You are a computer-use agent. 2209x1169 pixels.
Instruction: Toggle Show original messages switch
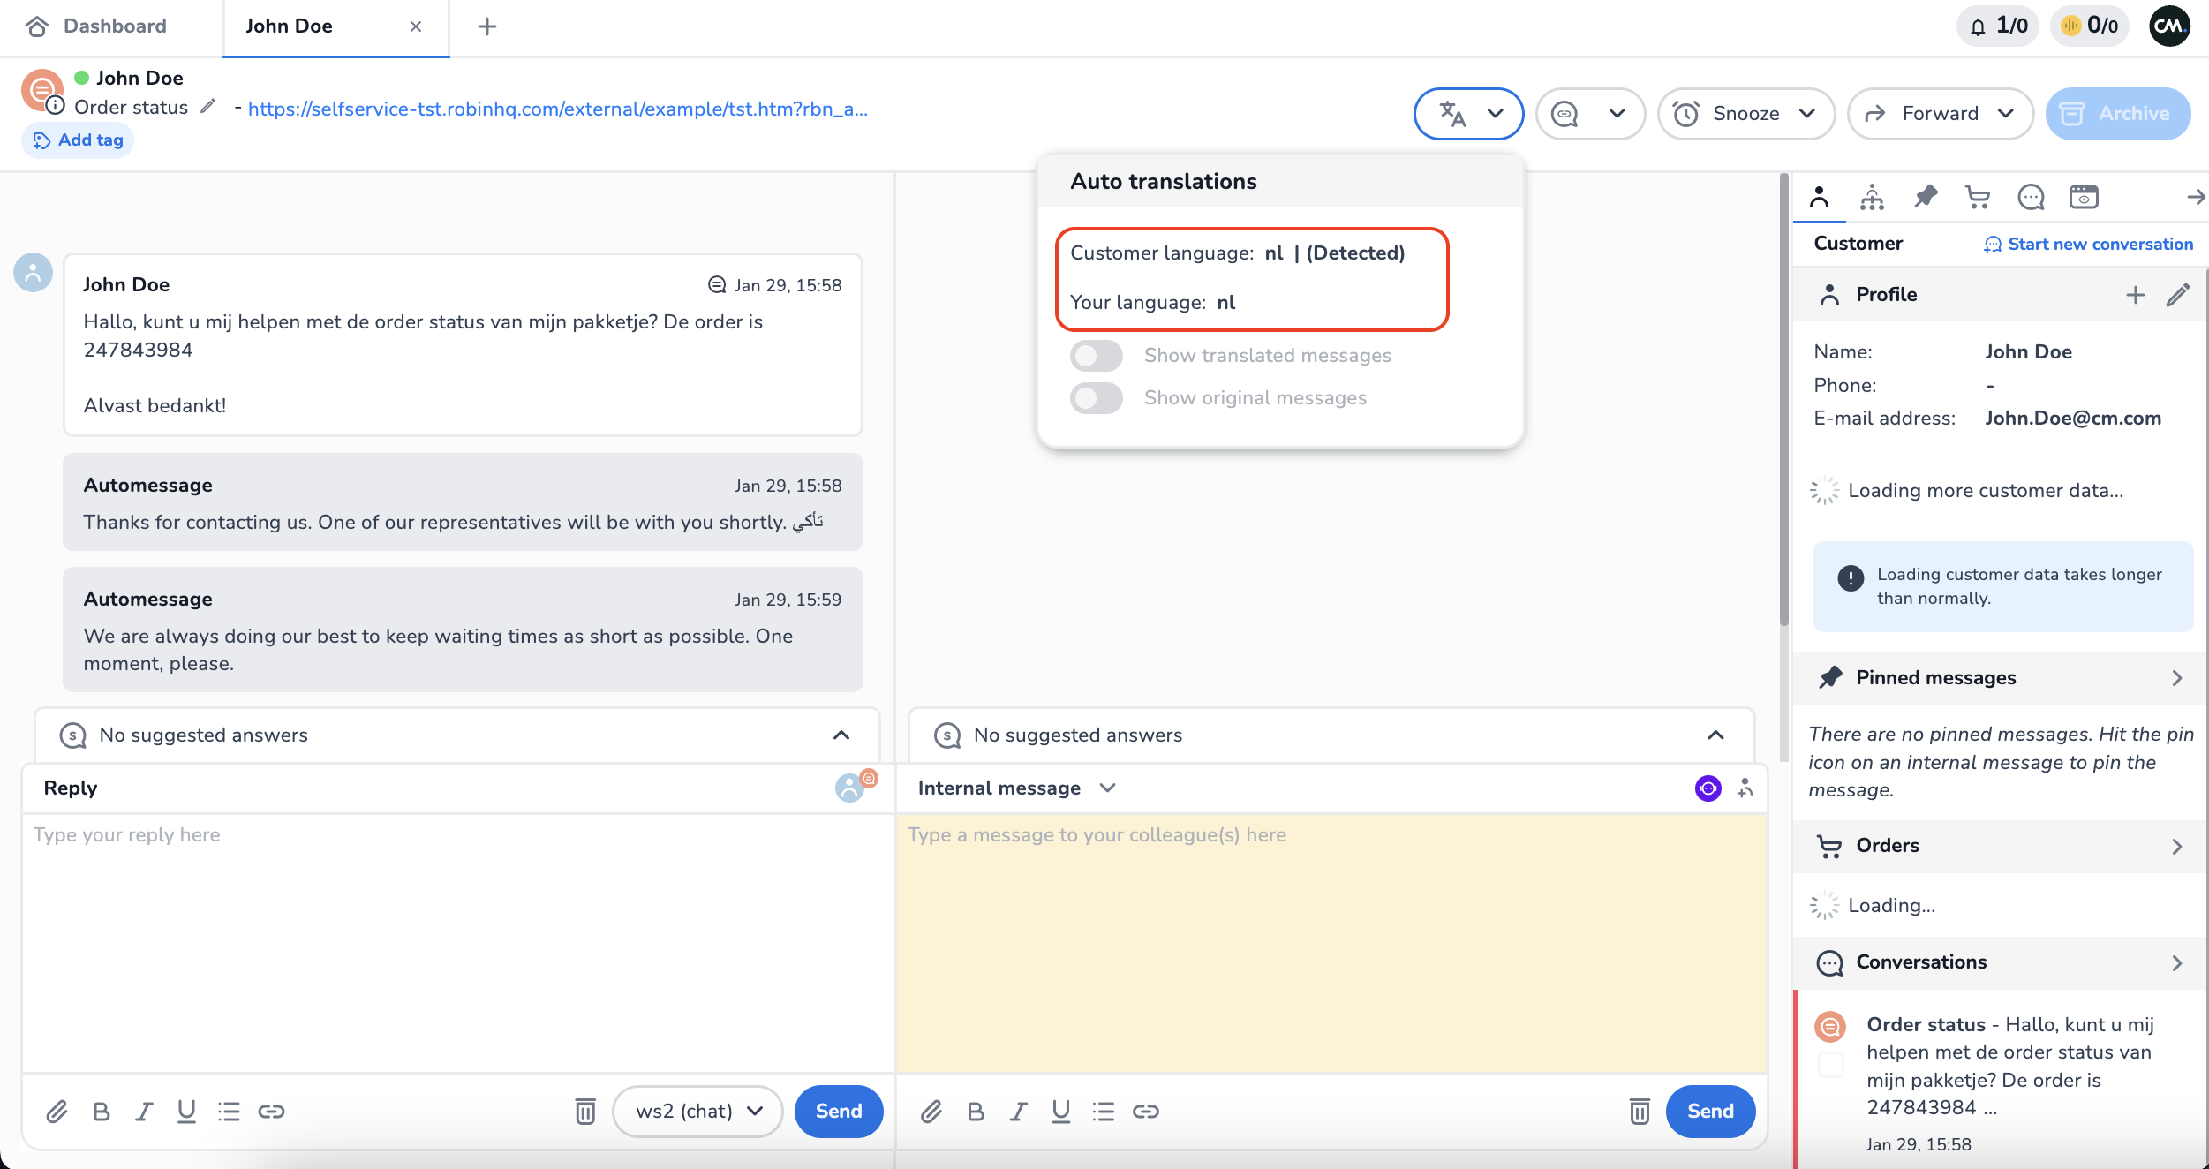[x=1097, y=398]
